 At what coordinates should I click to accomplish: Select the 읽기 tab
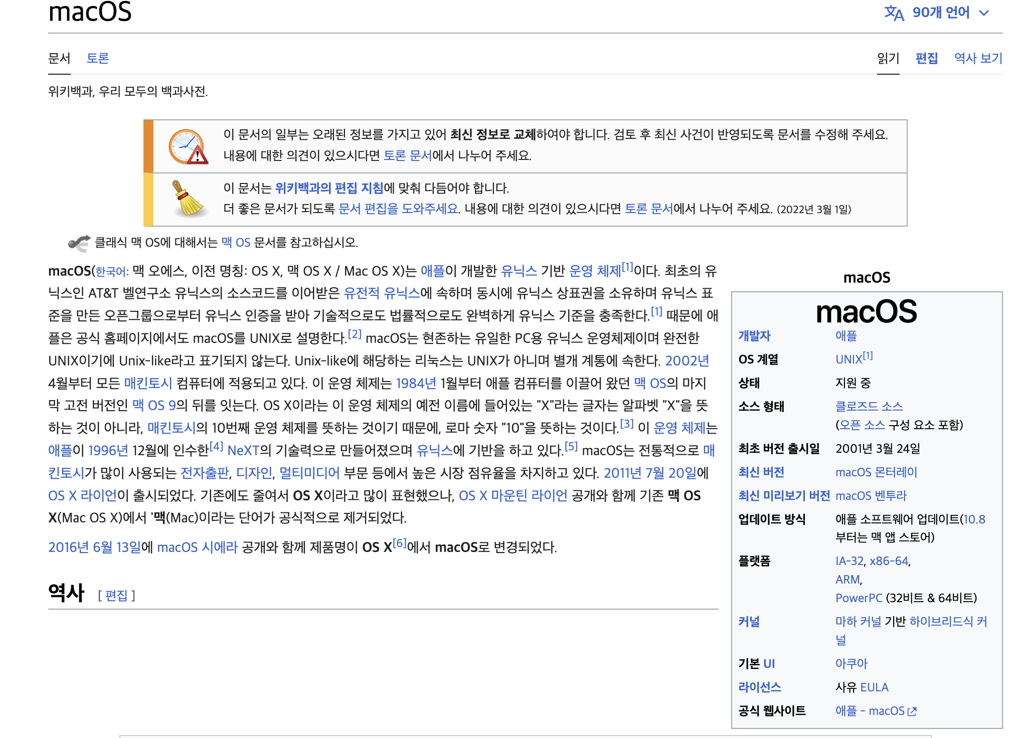[888, 58]
